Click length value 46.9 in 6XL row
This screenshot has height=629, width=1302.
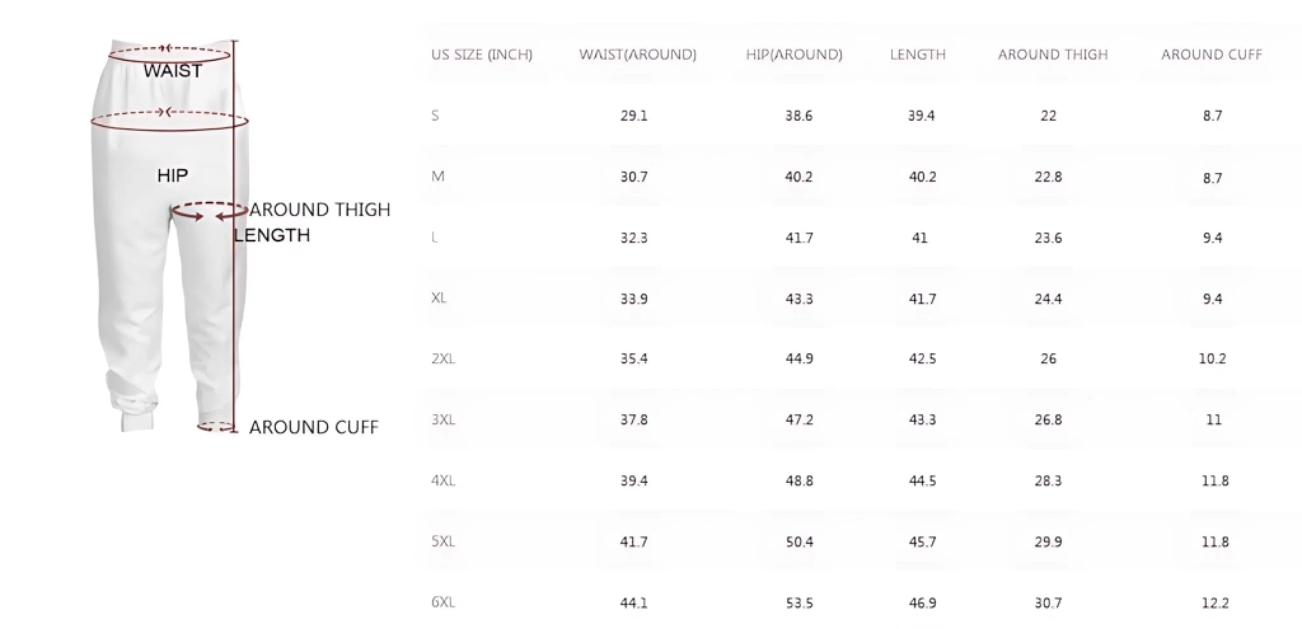click(x=922, y=602)
